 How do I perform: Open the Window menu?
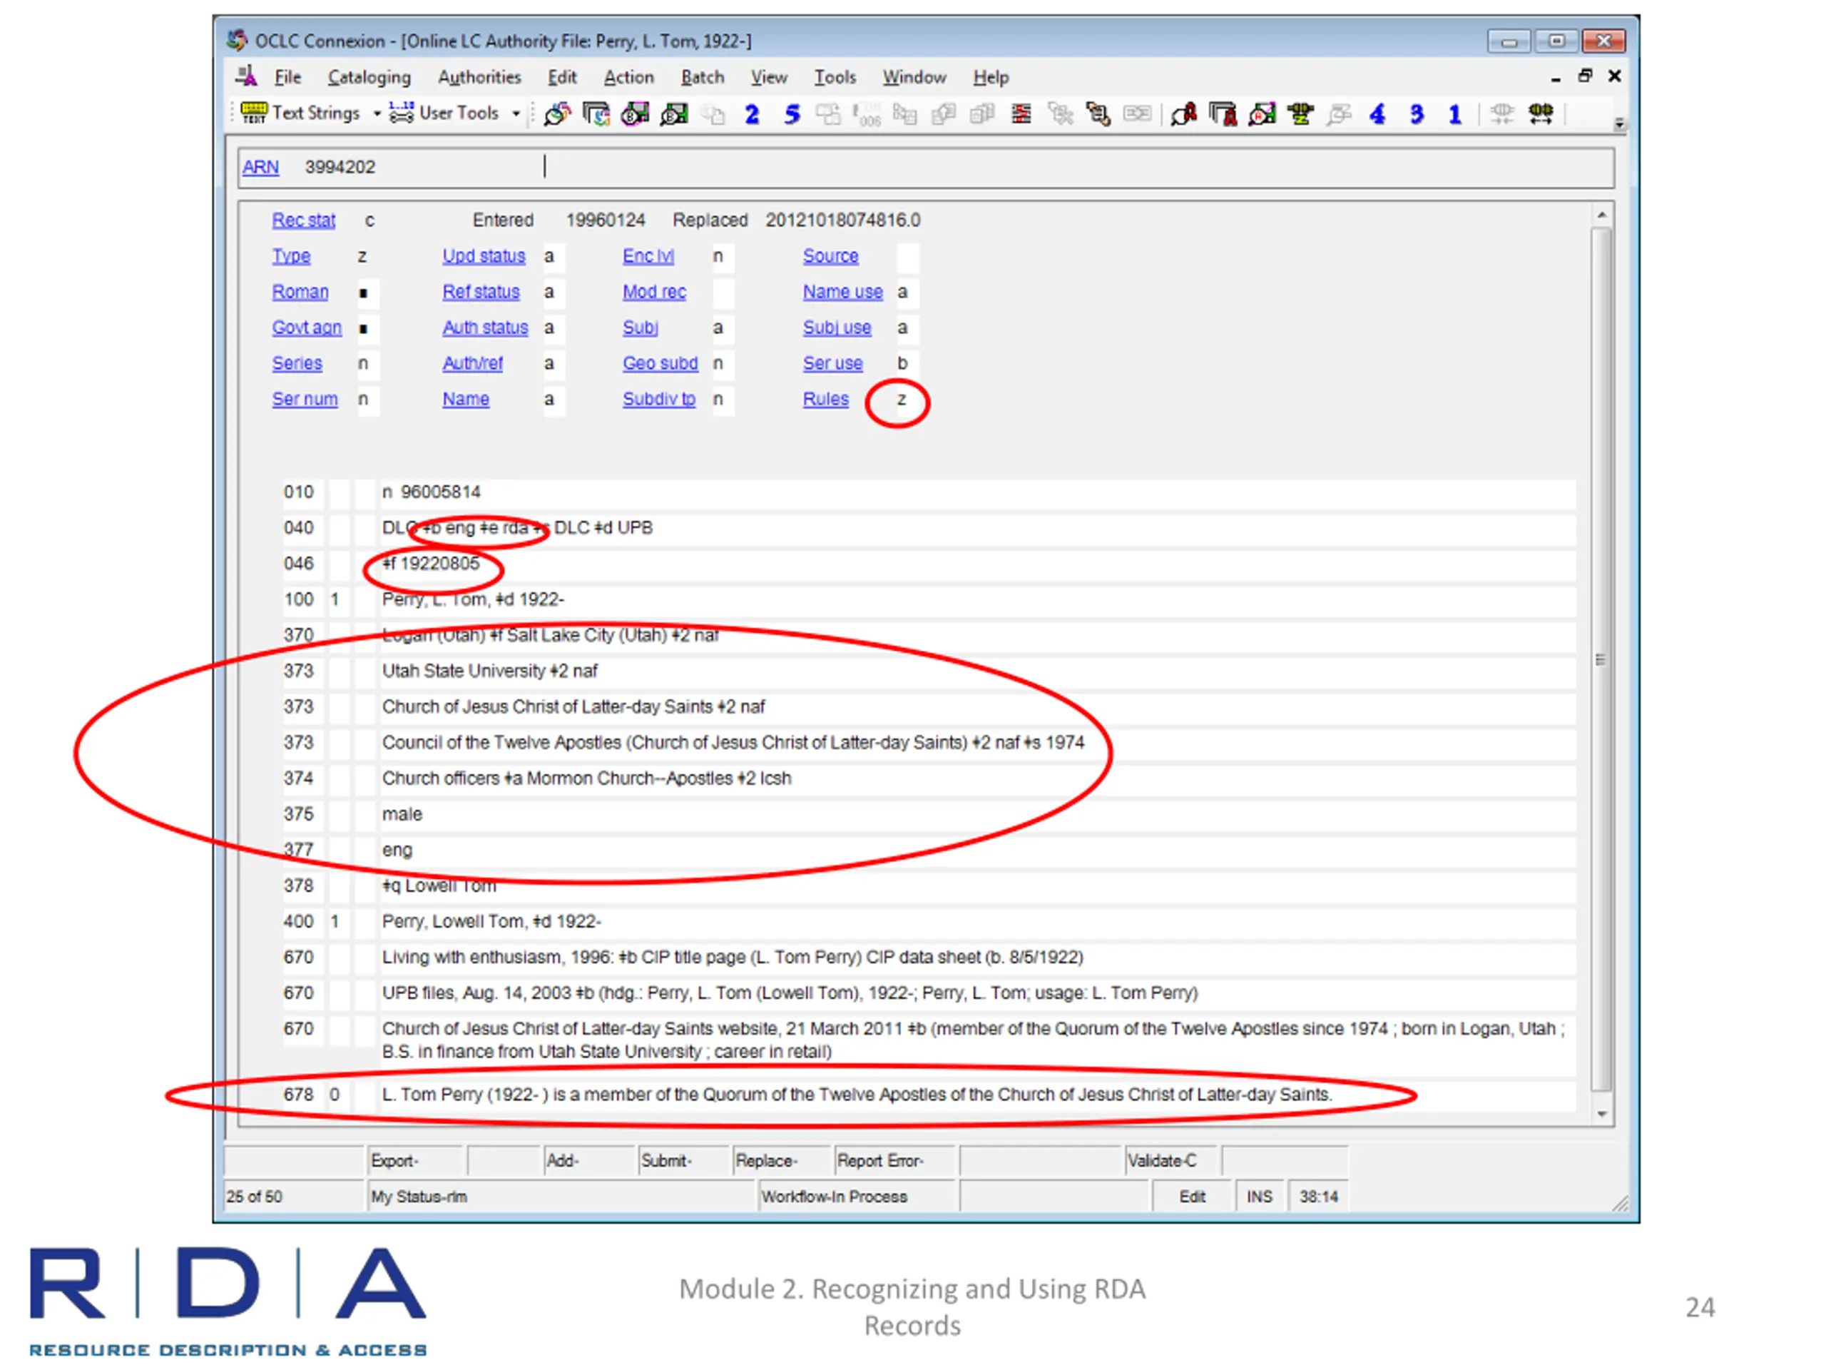tap(914, 78)
